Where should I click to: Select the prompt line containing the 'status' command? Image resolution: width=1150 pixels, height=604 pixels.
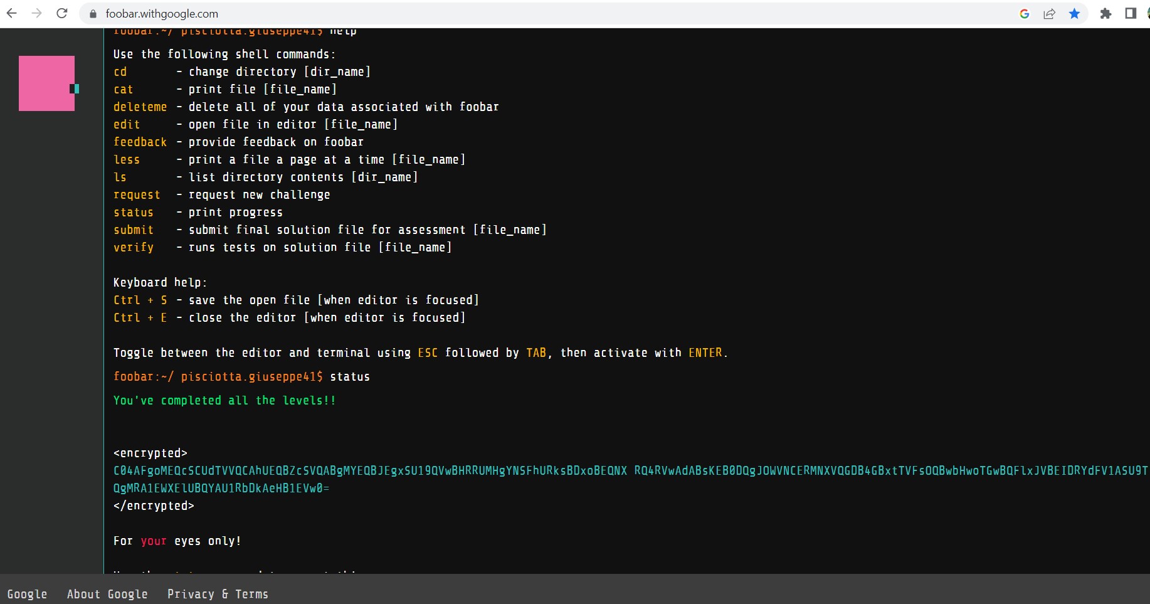tap(241, 377)
